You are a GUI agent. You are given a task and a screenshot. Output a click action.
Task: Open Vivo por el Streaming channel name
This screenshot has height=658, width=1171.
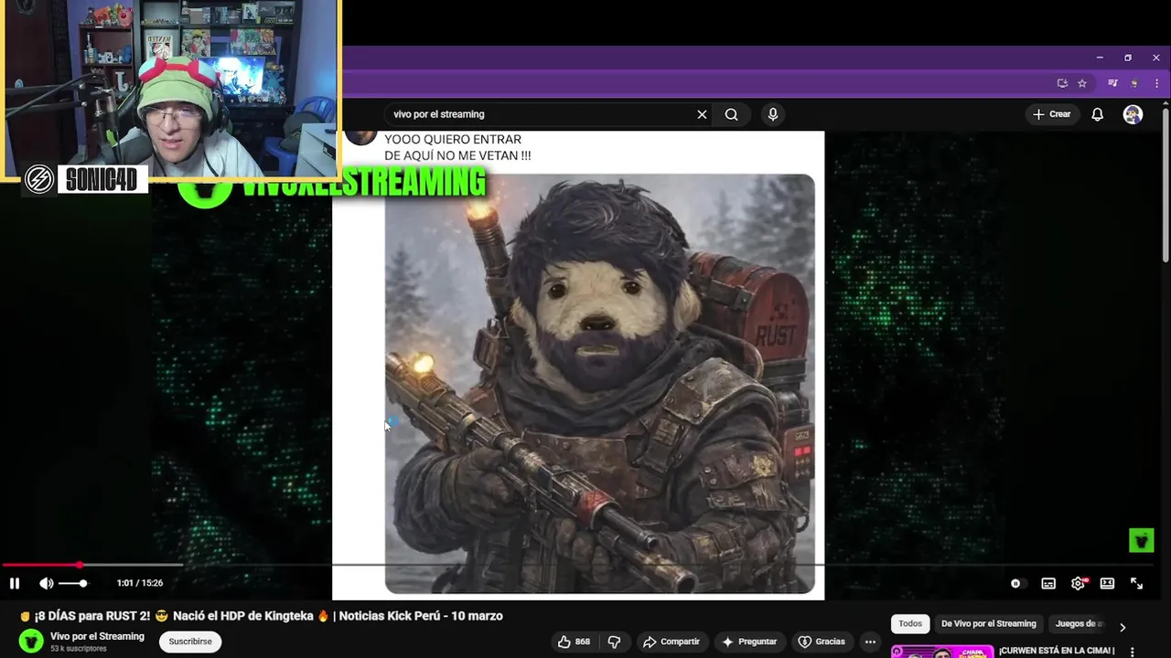[97, 636]
